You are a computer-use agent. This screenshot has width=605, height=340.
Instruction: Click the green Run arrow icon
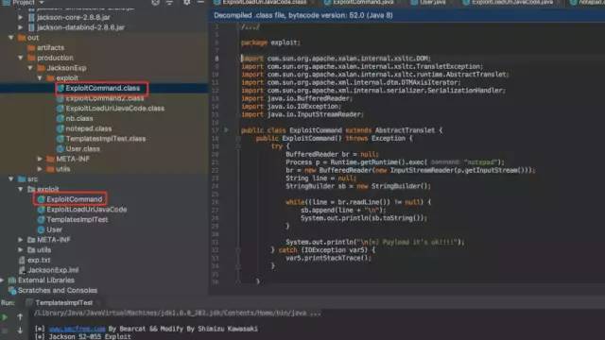[5, 317]
